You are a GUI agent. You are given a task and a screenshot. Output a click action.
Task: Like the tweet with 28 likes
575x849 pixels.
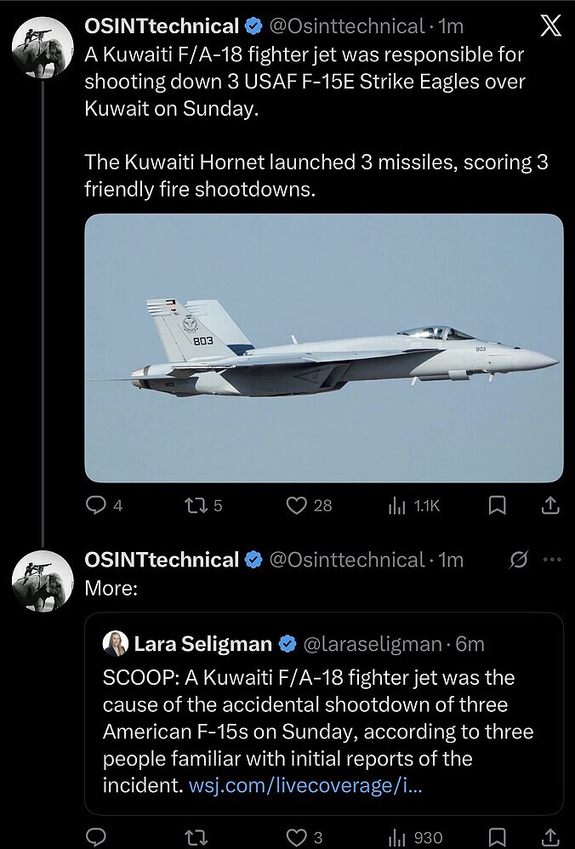296,505
